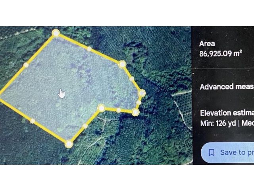
Task: Open the Advanced measurements section
Action: (227, 87)
